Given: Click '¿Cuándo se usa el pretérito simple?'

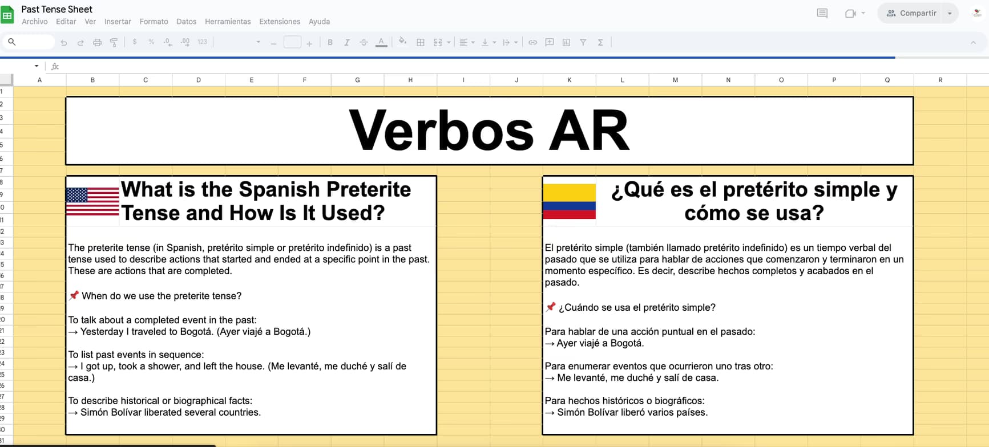Looking at the screenshot, I should pyautogui.click(x=637, y=307).
